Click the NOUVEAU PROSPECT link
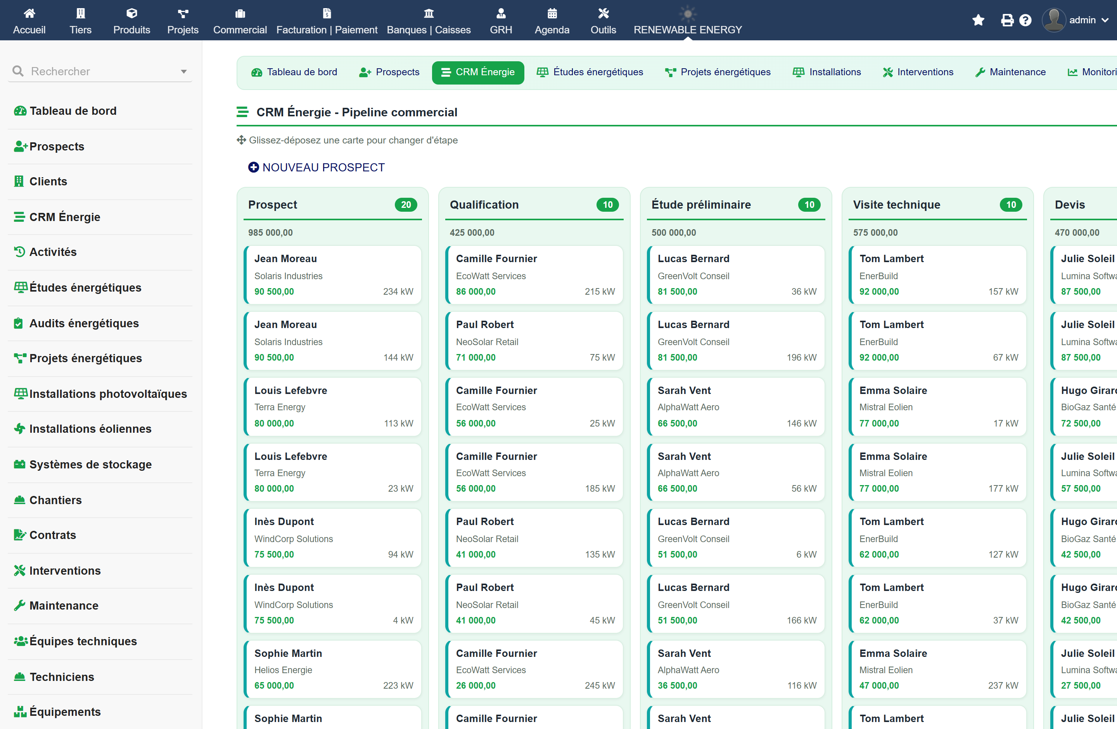The width and height of the screenshot is (1117, 729). [316, 168]
